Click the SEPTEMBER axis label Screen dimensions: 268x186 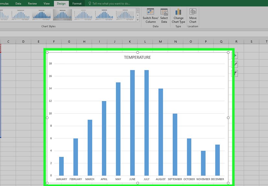click(175, 179)
